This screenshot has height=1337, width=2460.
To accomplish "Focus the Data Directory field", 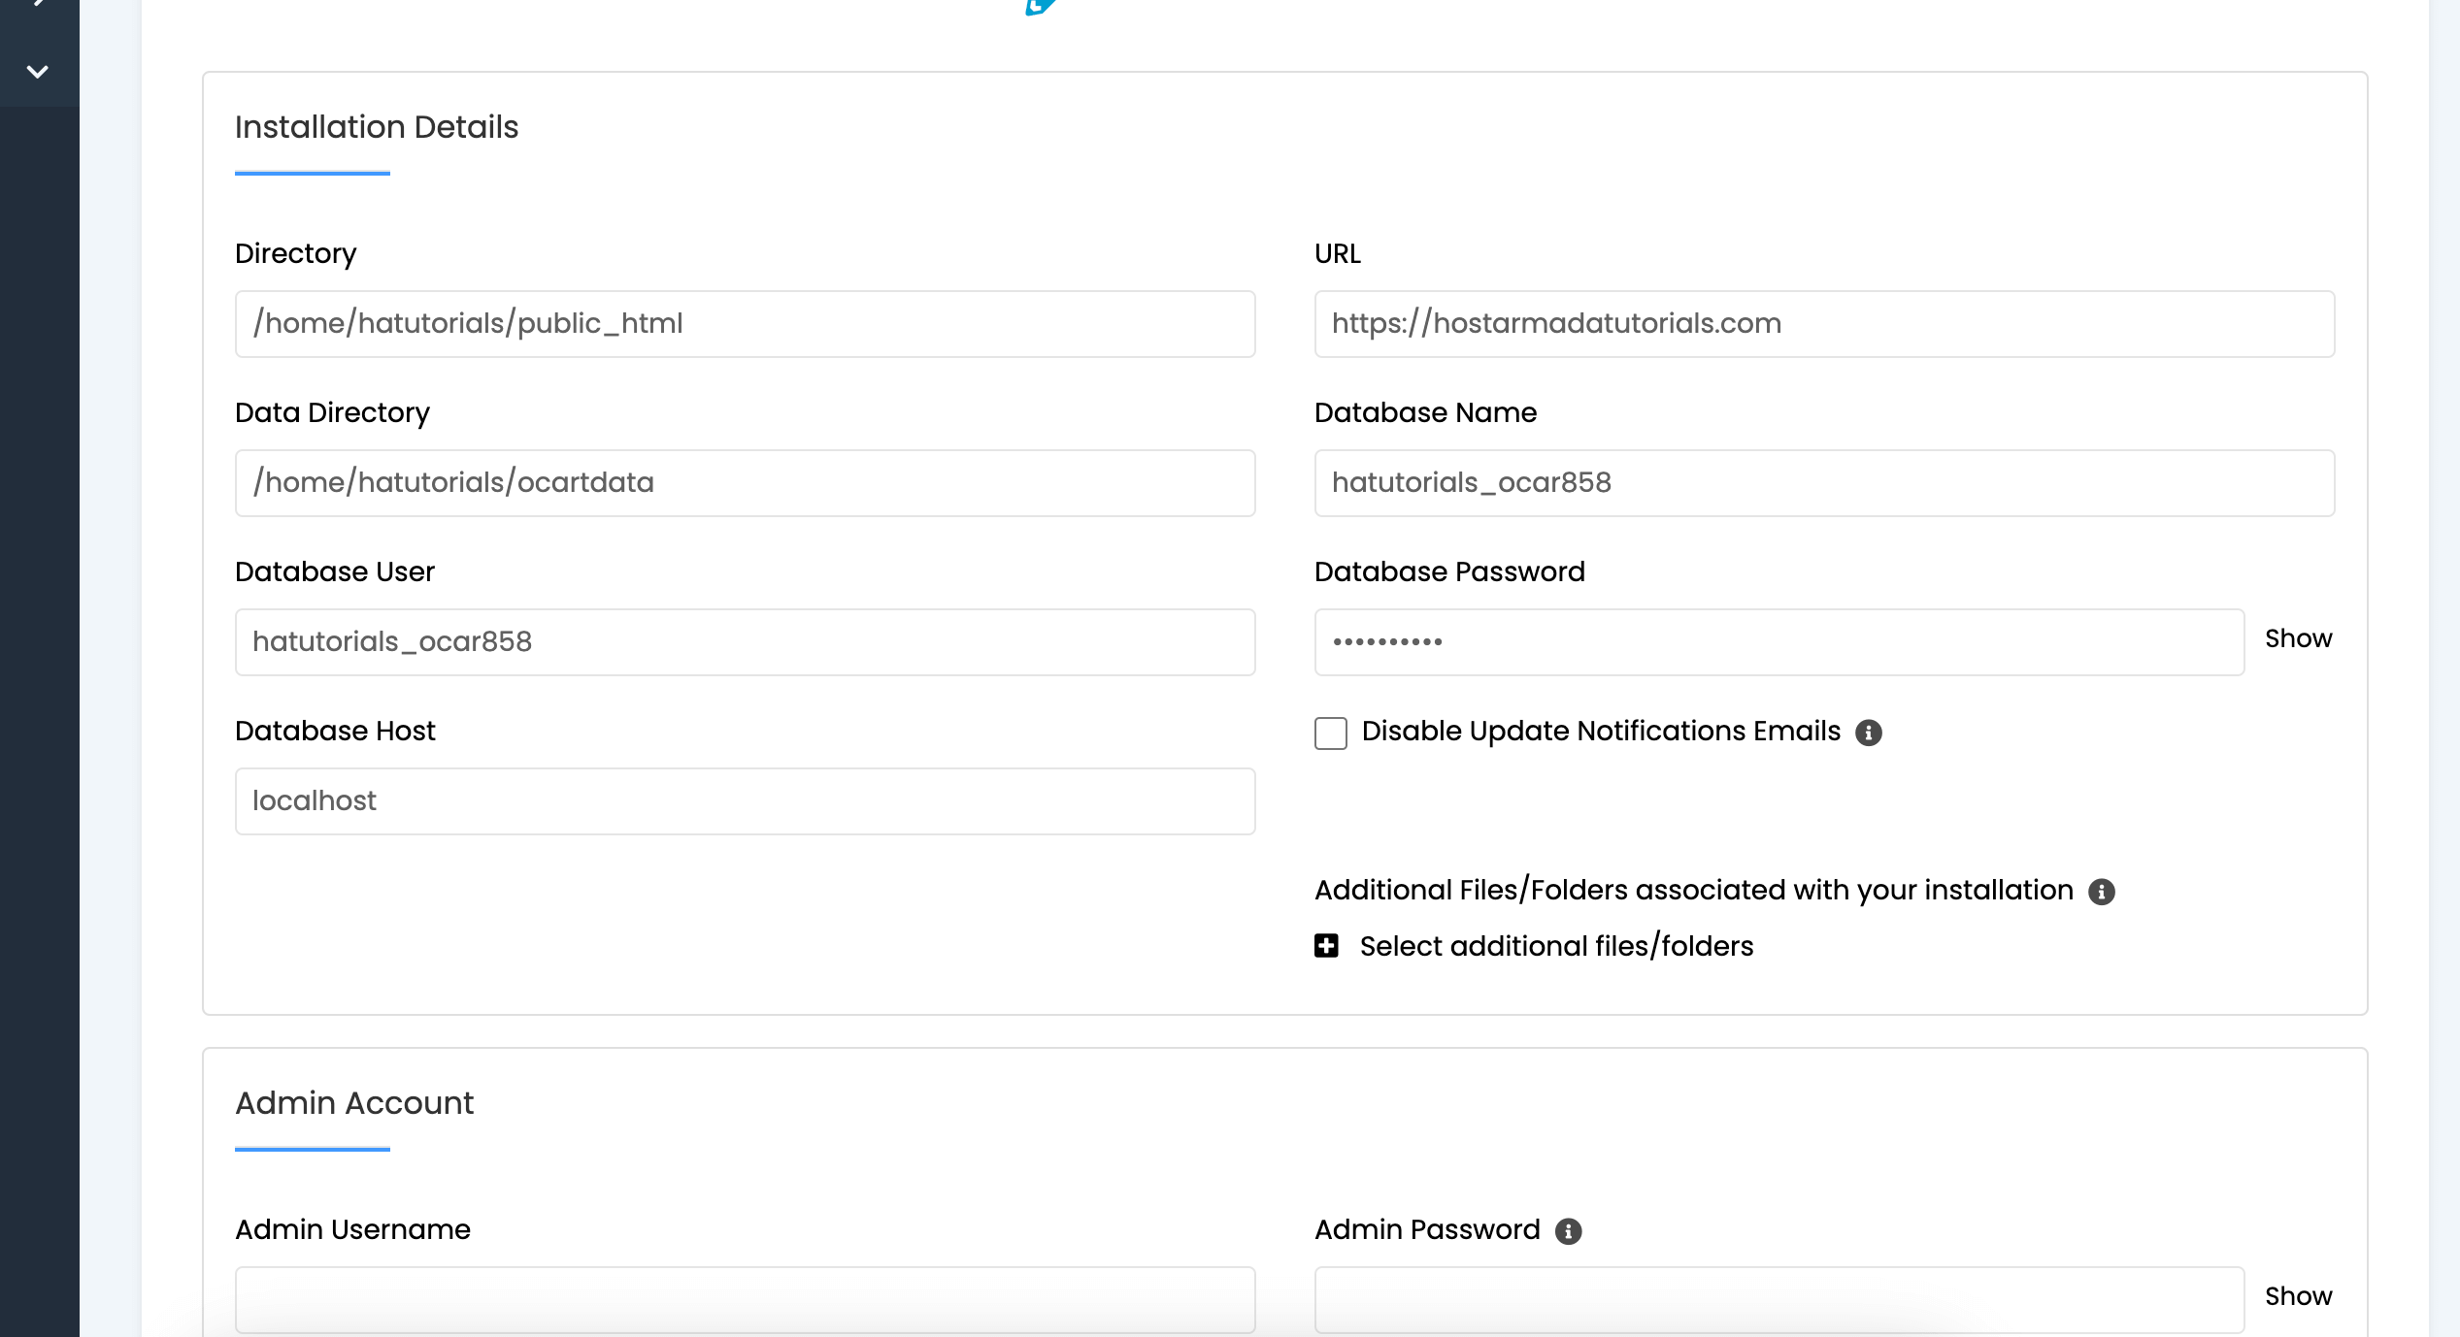I will tap(745, 483).
